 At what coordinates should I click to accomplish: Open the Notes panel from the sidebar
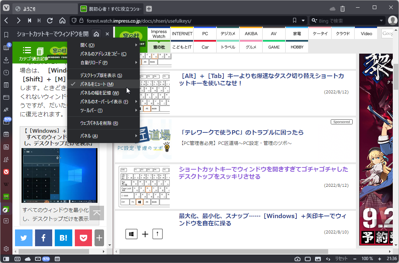tap(6, 85)
